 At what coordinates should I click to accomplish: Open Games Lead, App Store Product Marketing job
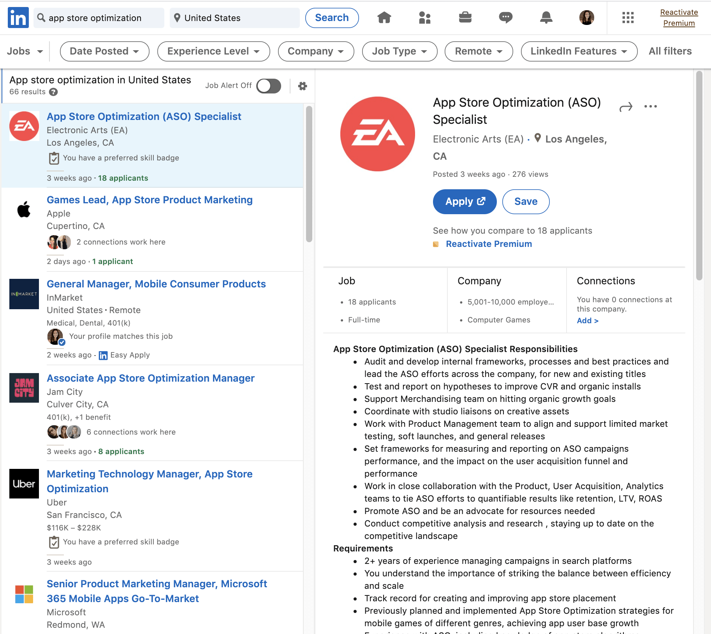point(150,200)
